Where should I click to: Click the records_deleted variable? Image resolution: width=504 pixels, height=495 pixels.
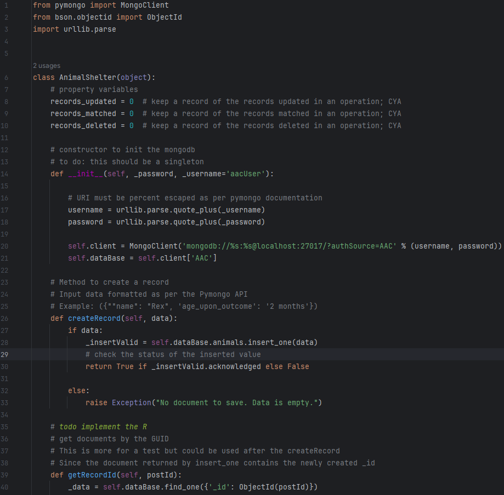click(83, 125)
